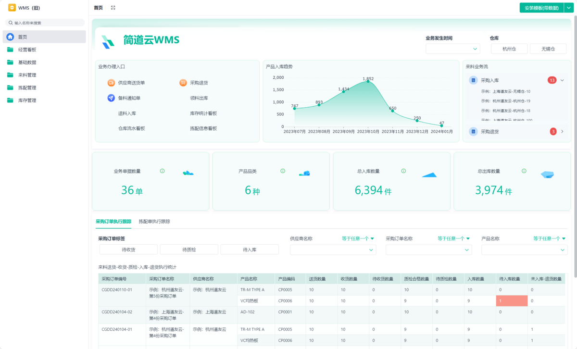Screen dimensions: 577x349
Task: Click order number CGDD240104-02
Action: click(x=117, y=312)
